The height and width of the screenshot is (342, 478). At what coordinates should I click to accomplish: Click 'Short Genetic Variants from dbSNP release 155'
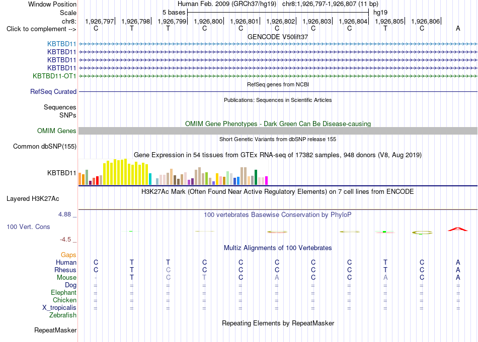[278, 139]
